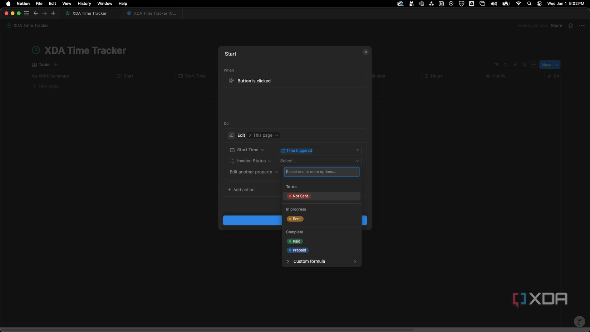Click the database search icon
This screenshot has width=590, height=332.
525,65
